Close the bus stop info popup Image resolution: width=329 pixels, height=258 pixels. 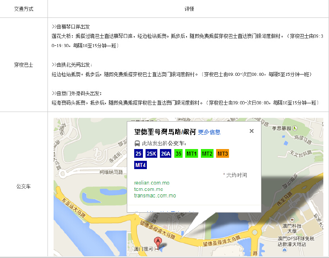(251, 131)
